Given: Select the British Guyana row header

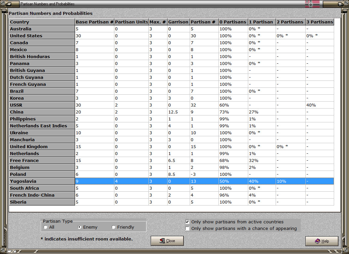Looking at the screenshot, I should (42, 71).
